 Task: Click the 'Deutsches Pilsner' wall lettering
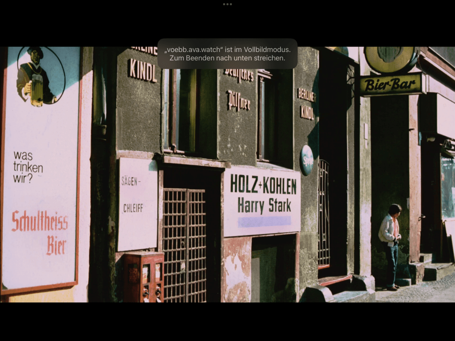[x=239, y=88]
